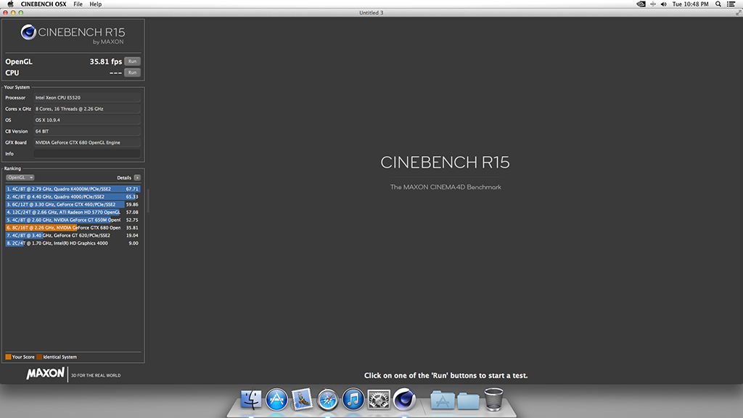Click the volume icon in menu bar
This screenshot has height=418, width=743.
click(x=663, y=4)
